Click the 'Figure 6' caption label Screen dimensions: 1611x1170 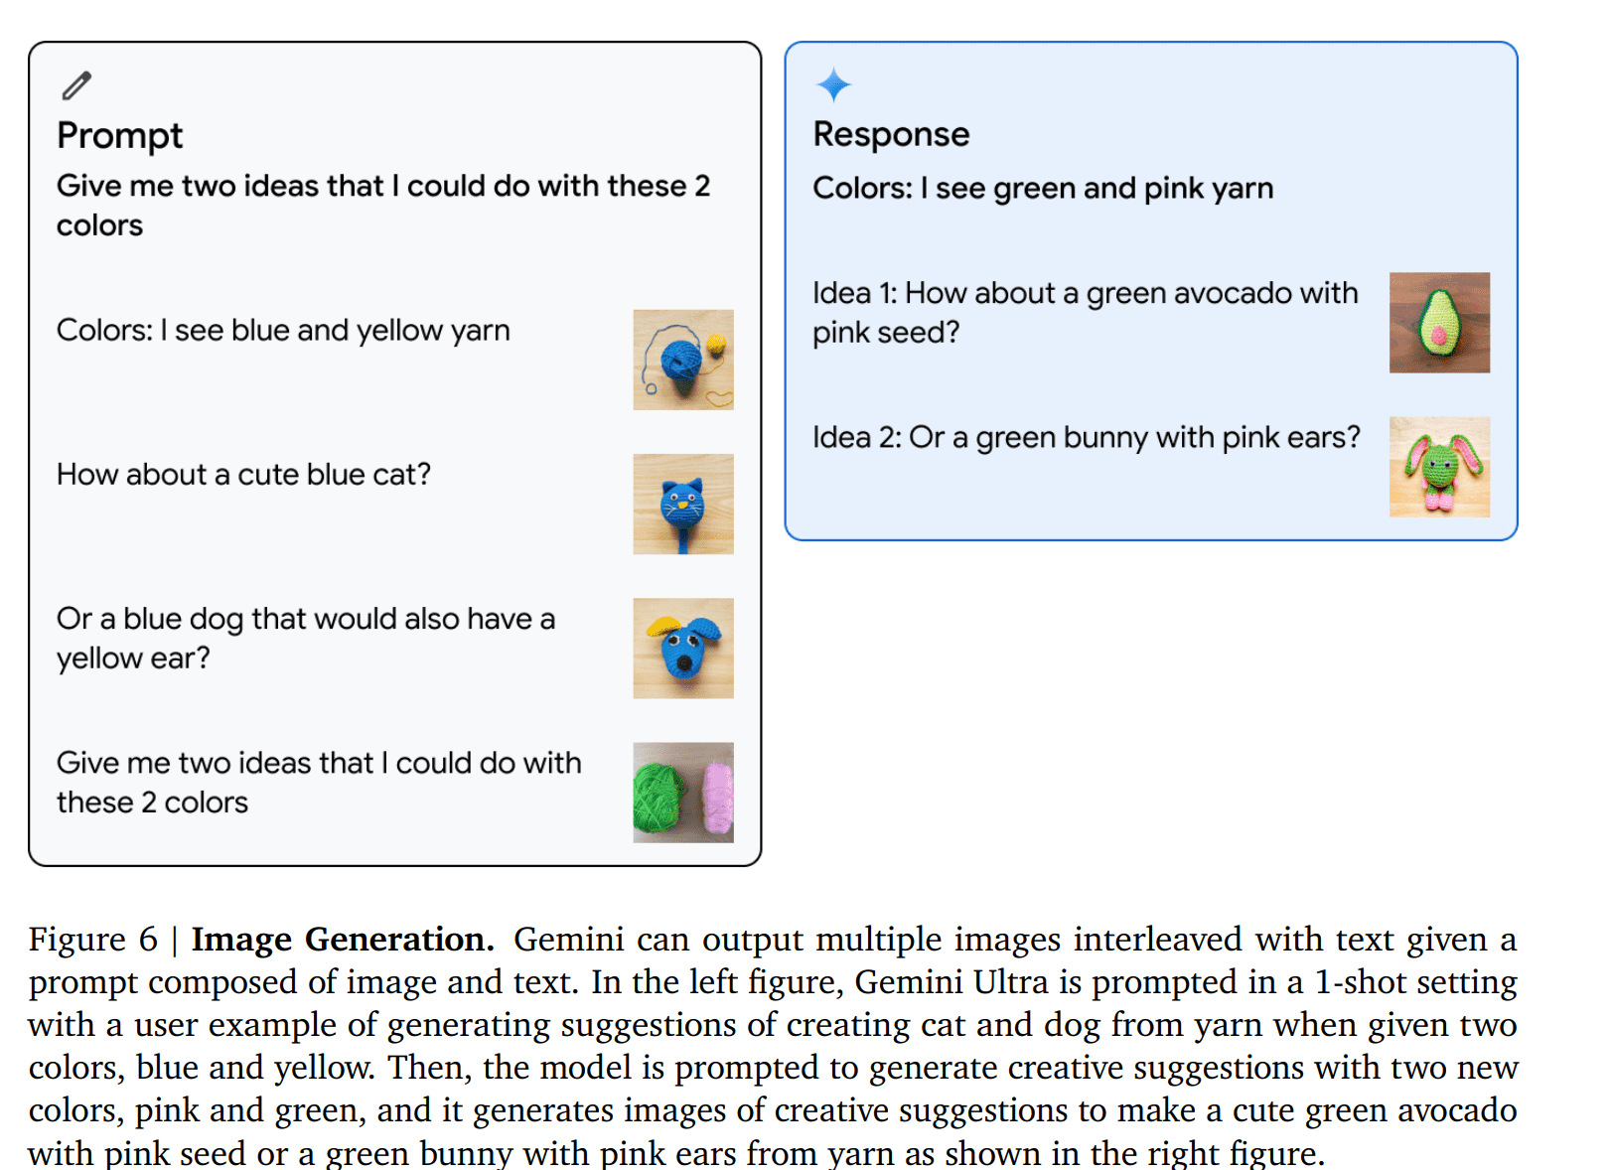coord(93,940)
